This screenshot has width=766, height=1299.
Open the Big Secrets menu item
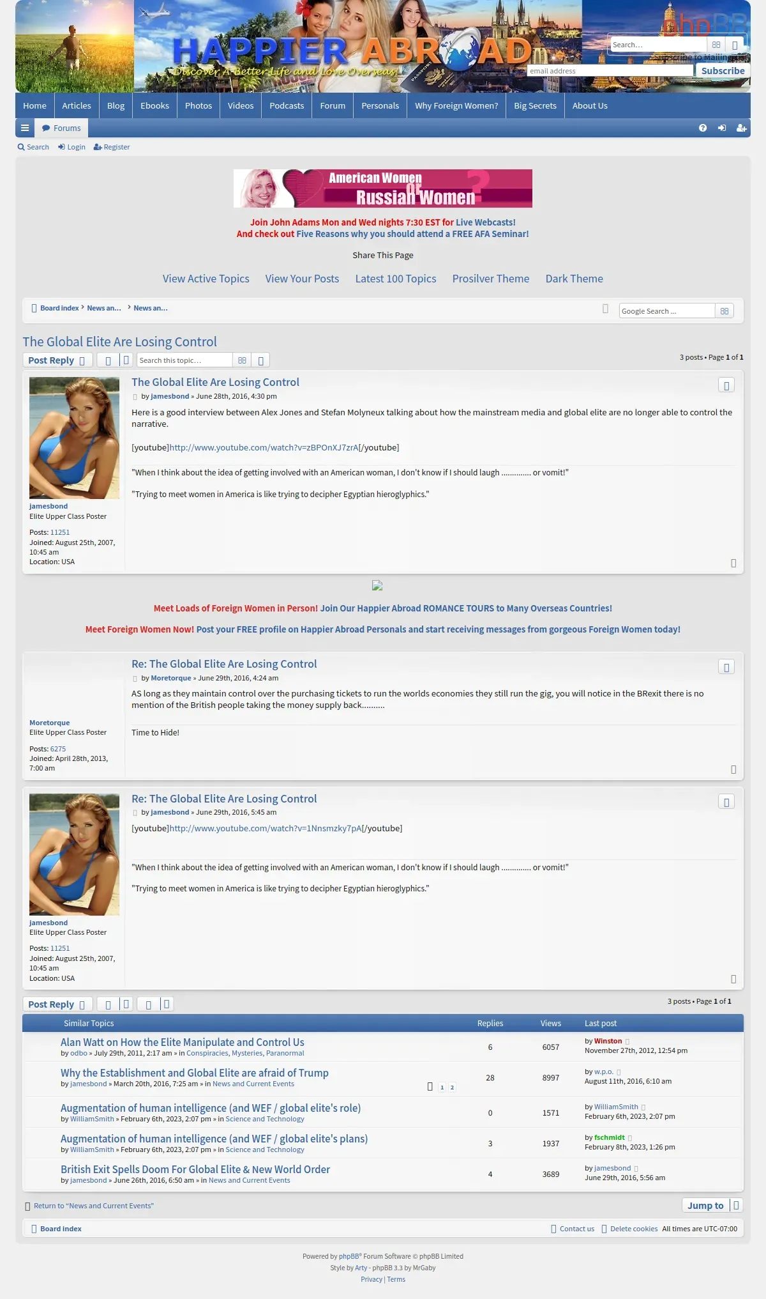[x=535, y=105]
